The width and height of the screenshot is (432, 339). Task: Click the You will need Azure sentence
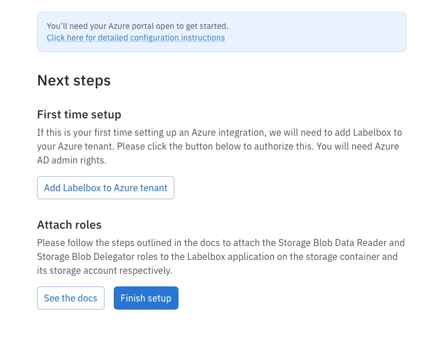tap(218, 153)
